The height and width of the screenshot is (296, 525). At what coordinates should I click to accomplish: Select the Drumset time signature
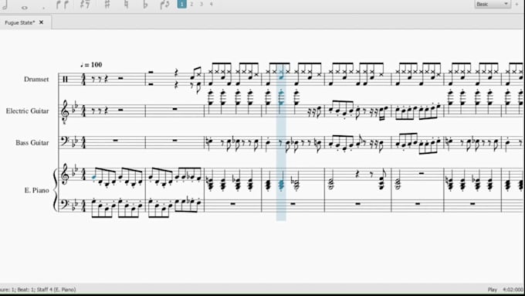(83, 80)
